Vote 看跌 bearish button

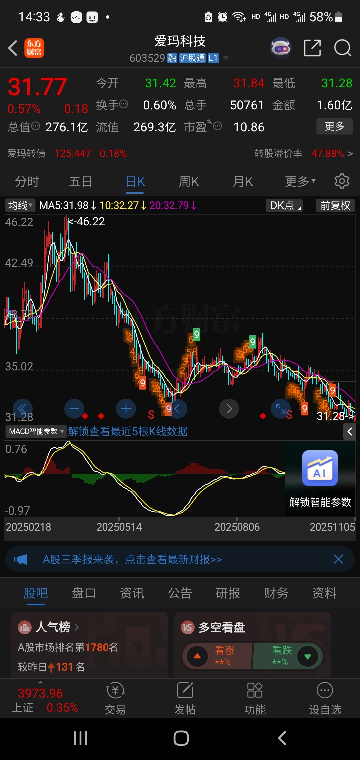[287, 656]
